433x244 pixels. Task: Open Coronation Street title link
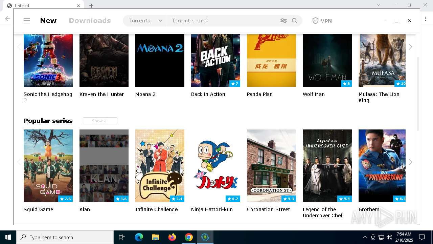pos(269,209)
